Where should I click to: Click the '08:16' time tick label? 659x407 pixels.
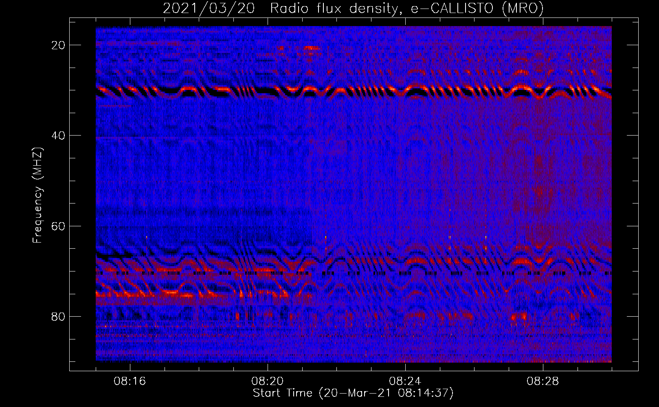[x=130, y=381]
